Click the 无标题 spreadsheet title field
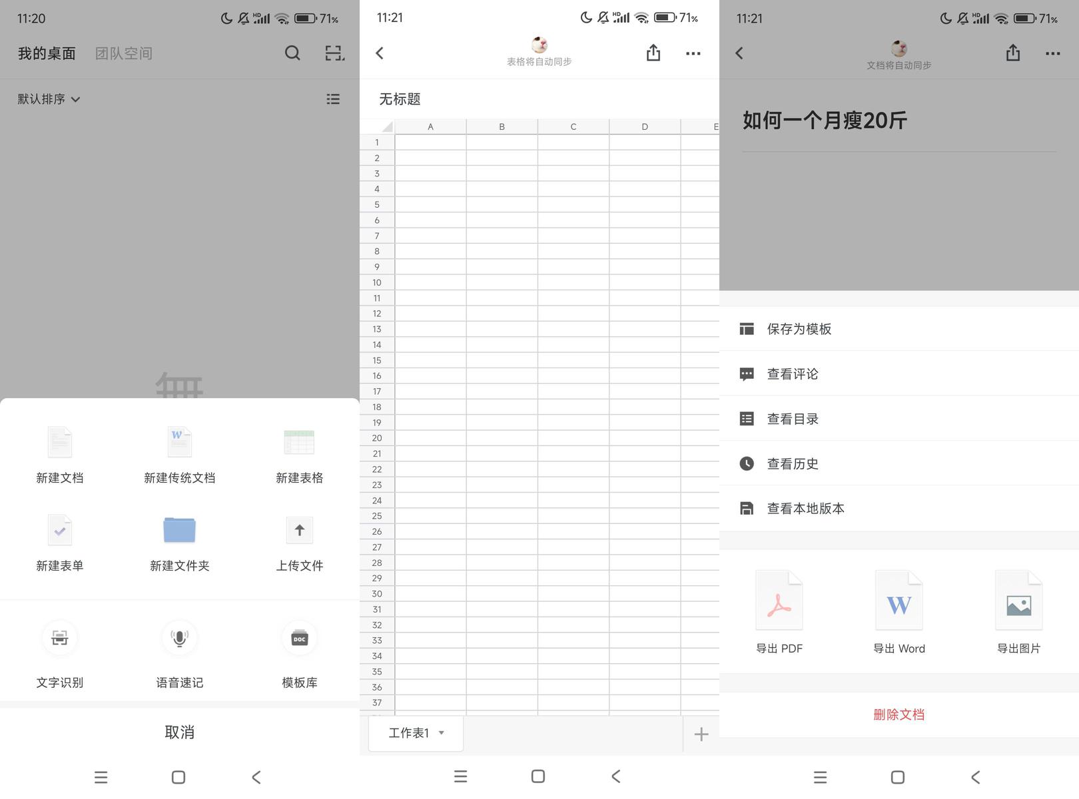The image size is (1079, 799). tap(400, 99)
